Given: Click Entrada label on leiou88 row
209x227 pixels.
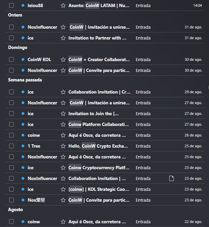Looking at the screenshot, I should pyautogui.click(x=143, y=5).
